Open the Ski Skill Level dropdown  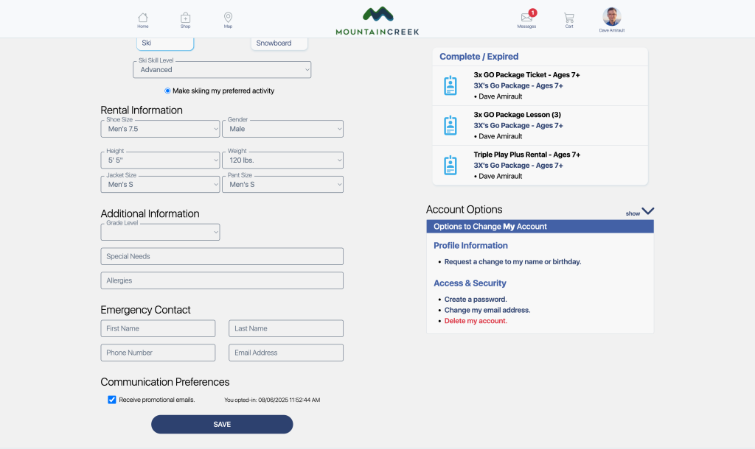(x=222, y=70)
